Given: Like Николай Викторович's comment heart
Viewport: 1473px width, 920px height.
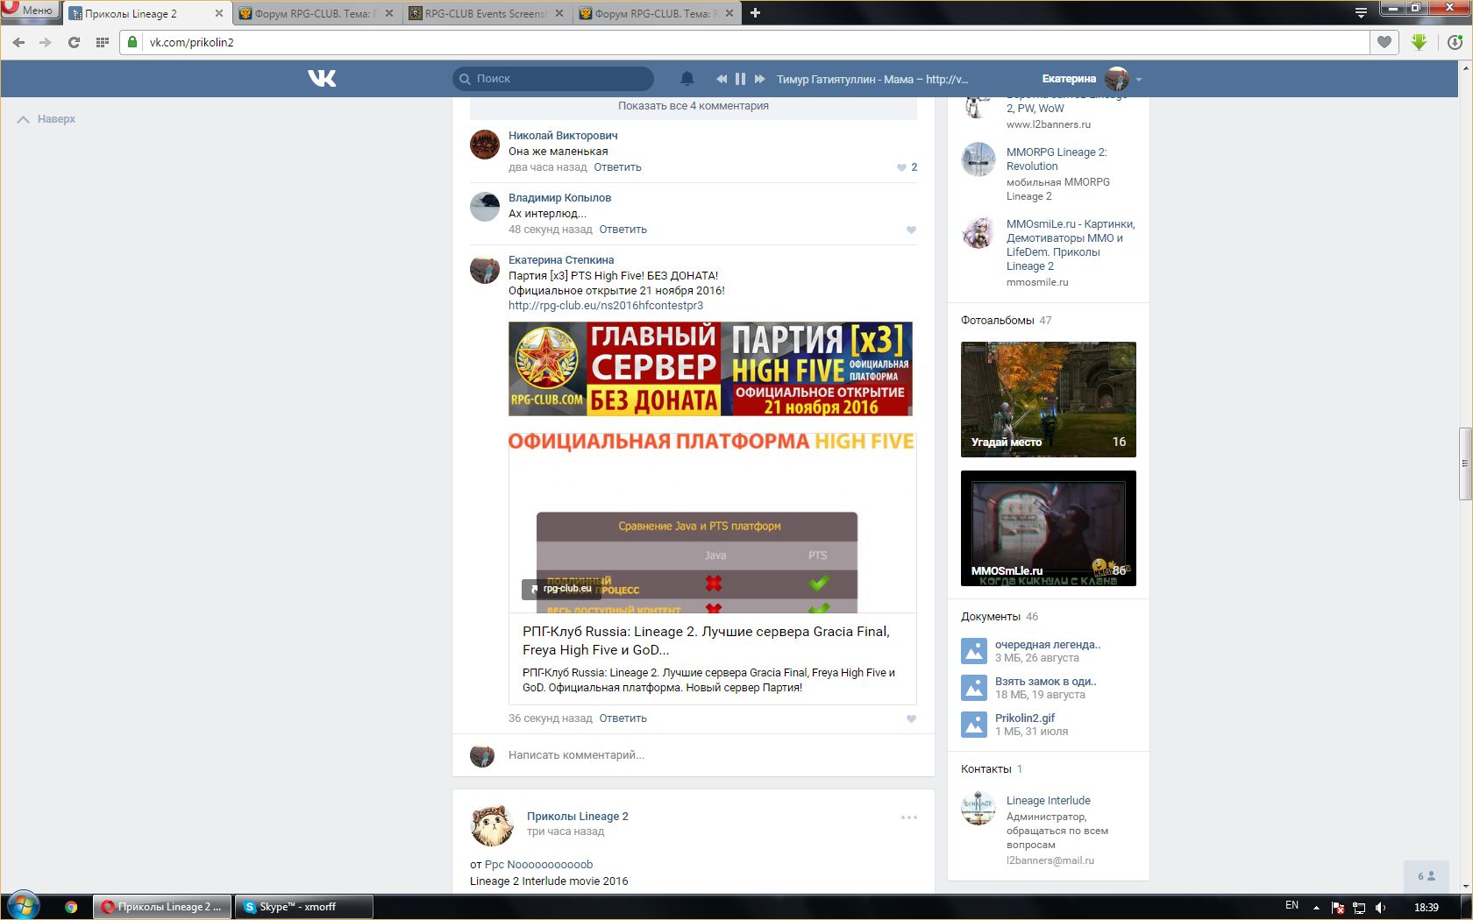Looking at the screenshot, I should 901,167.
